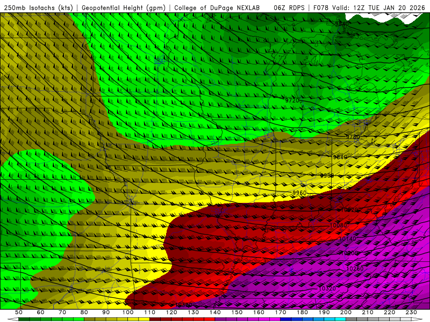
Task: Pick the bright red legend swatch left of 140
Action: pyautogui.click(x=210, y=319)
